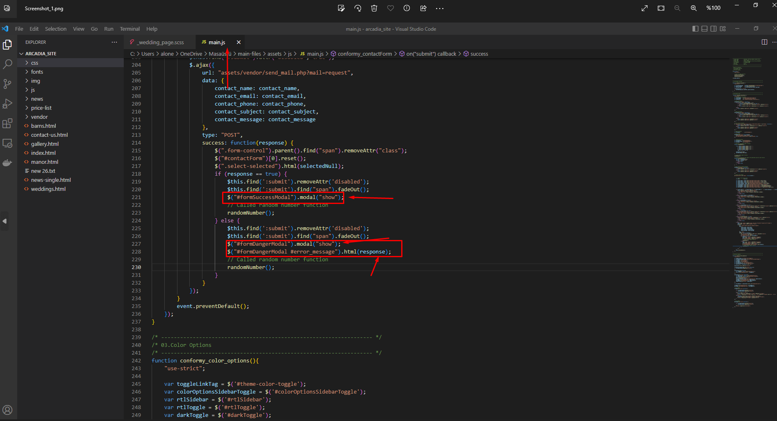
Task: Open the Search view in activity bar
Action: click(x=7, y=64)
